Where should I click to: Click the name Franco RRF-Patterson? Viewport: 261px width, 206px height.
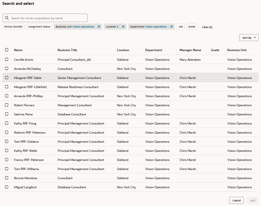(x=29, y=160)
